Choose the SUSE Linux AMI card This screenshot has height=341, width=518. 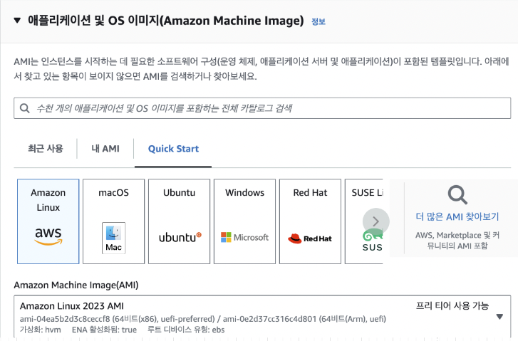click(363, 221)
